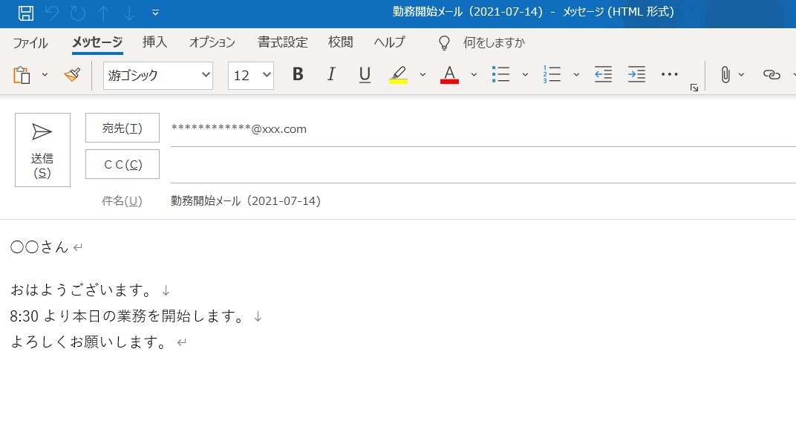The height and width of the screenshot is (447, 796).
Task: Toggle bold formatting on selected text
Action: click(x=297, y=74)
